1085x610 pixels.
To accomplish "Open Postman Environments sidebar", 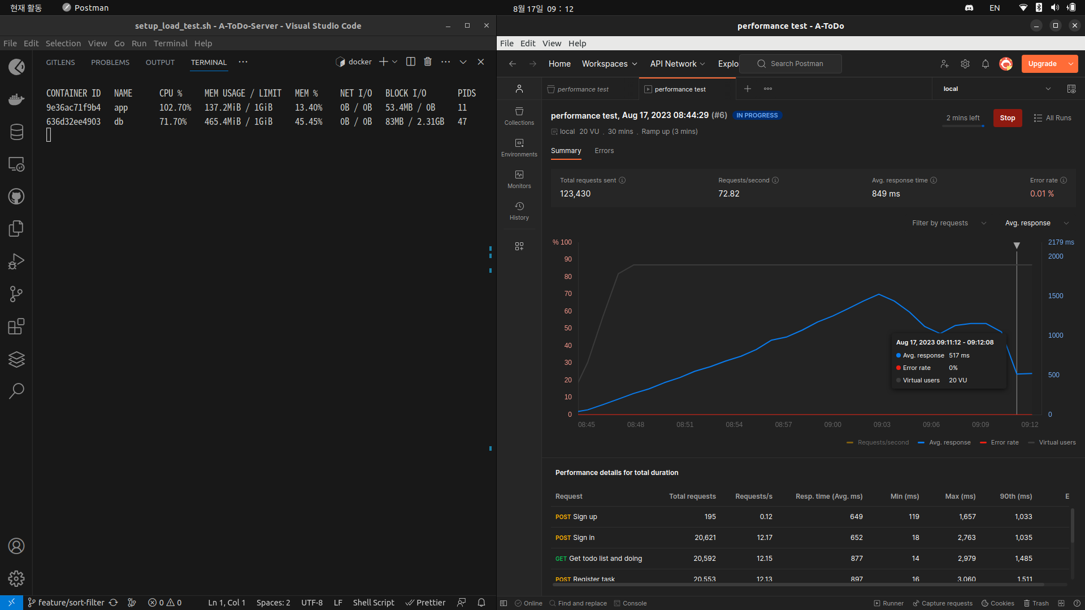I will click(519, 147).
